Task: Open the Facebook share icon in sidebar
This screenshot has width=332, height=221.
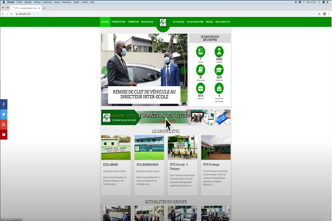Action: point(4,104)
